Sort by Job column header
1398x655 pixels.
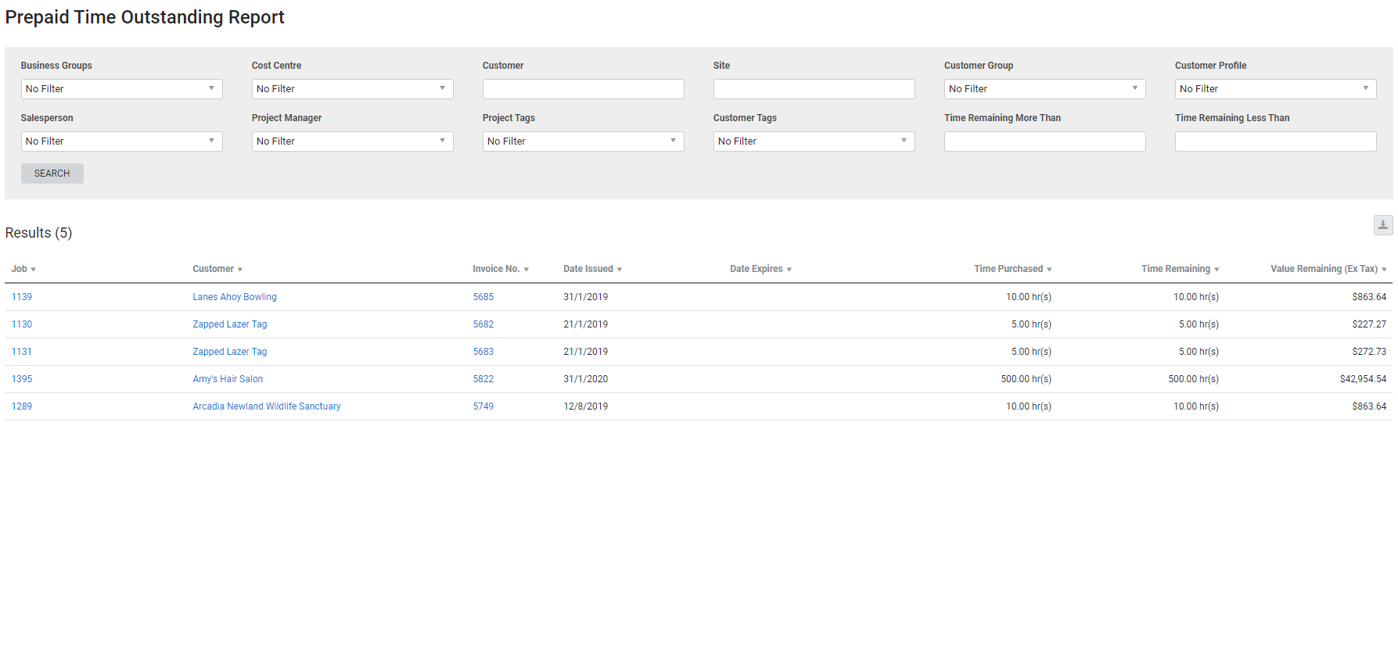tap(23, 269)
